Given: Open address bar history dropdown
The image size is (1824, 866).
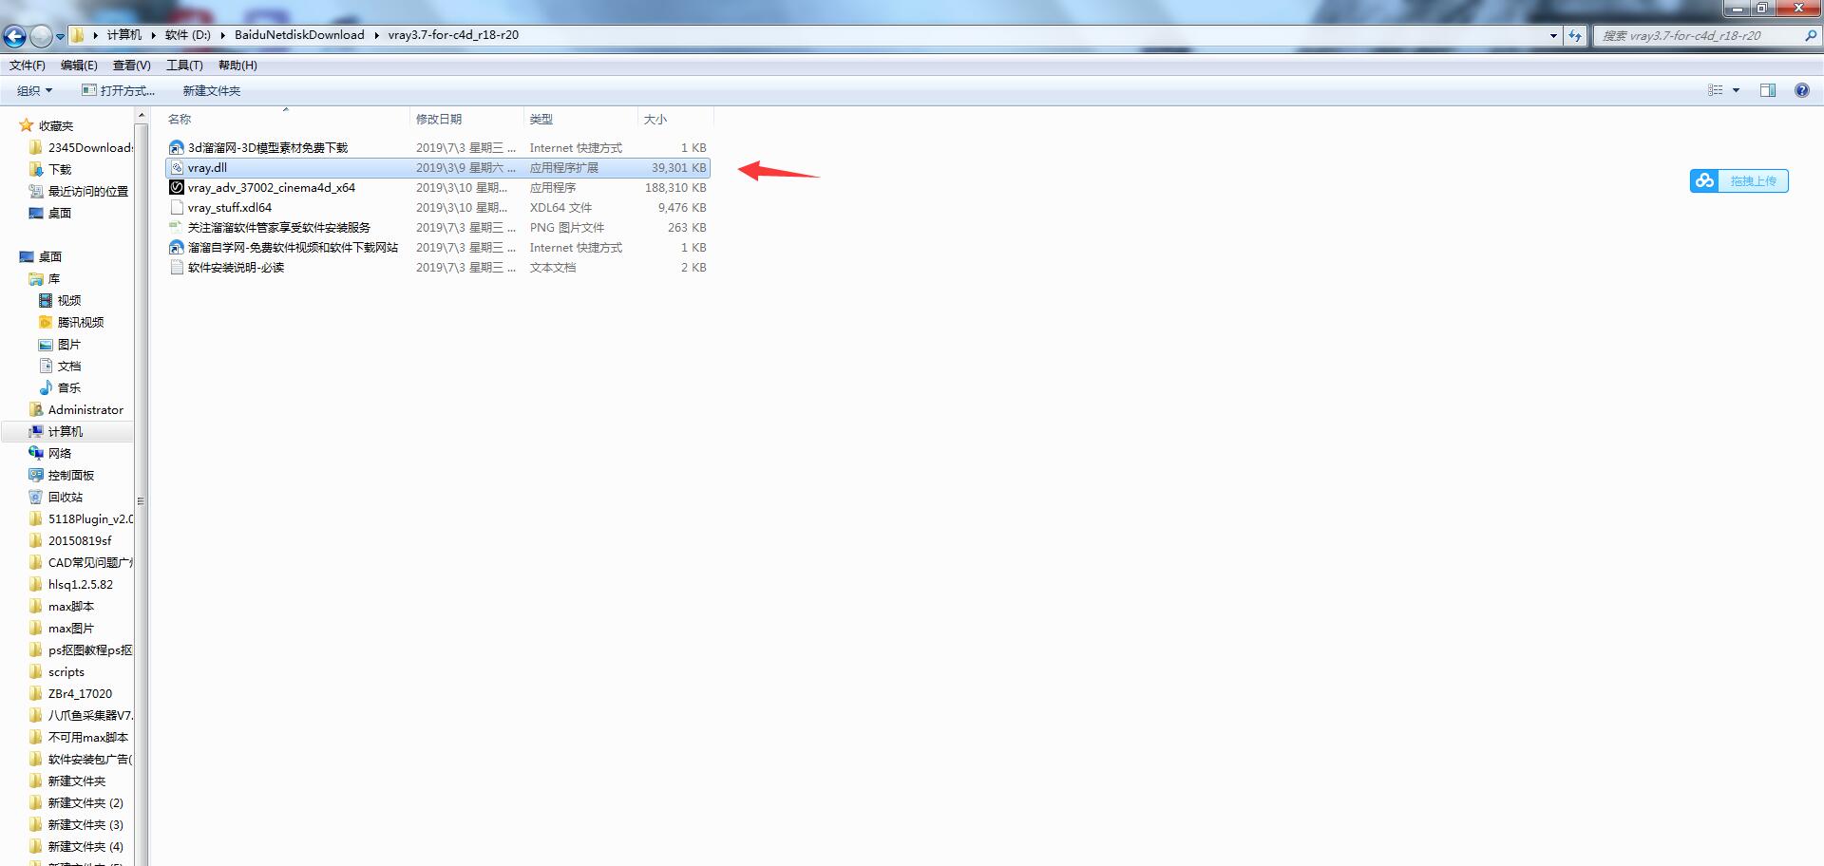Looking at the screenshot, I should coord(1553,35).
